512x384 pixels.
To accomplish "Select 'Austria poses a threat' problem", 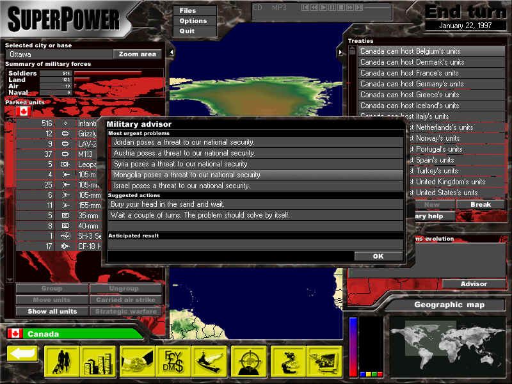I will (257, 153).
